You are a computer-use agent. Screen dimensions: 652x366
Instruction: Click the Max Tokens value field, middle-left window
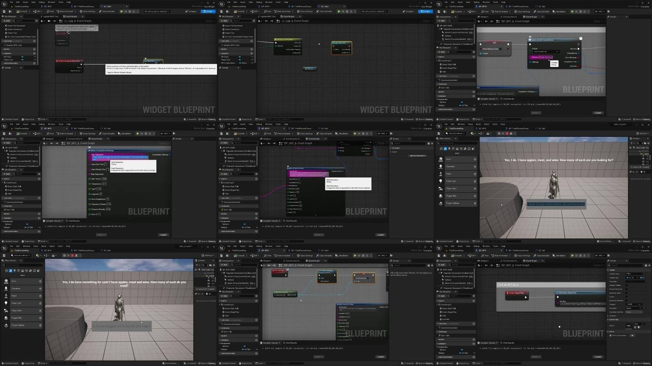[x=104, y=179]
